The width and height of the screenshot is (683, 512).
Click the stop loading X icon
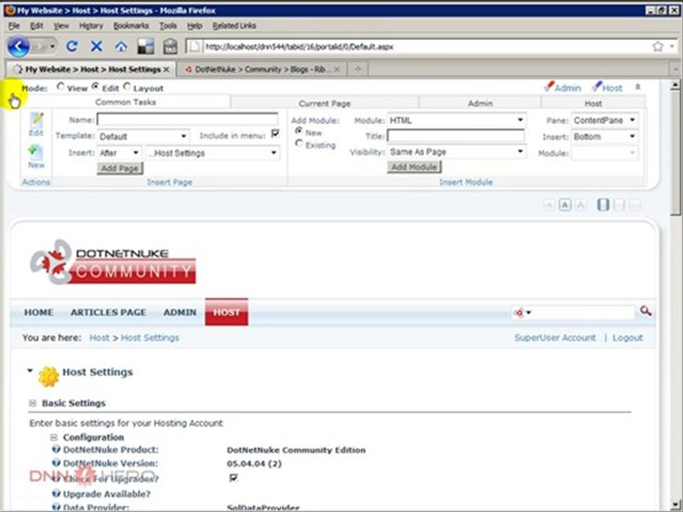[96, 46]
